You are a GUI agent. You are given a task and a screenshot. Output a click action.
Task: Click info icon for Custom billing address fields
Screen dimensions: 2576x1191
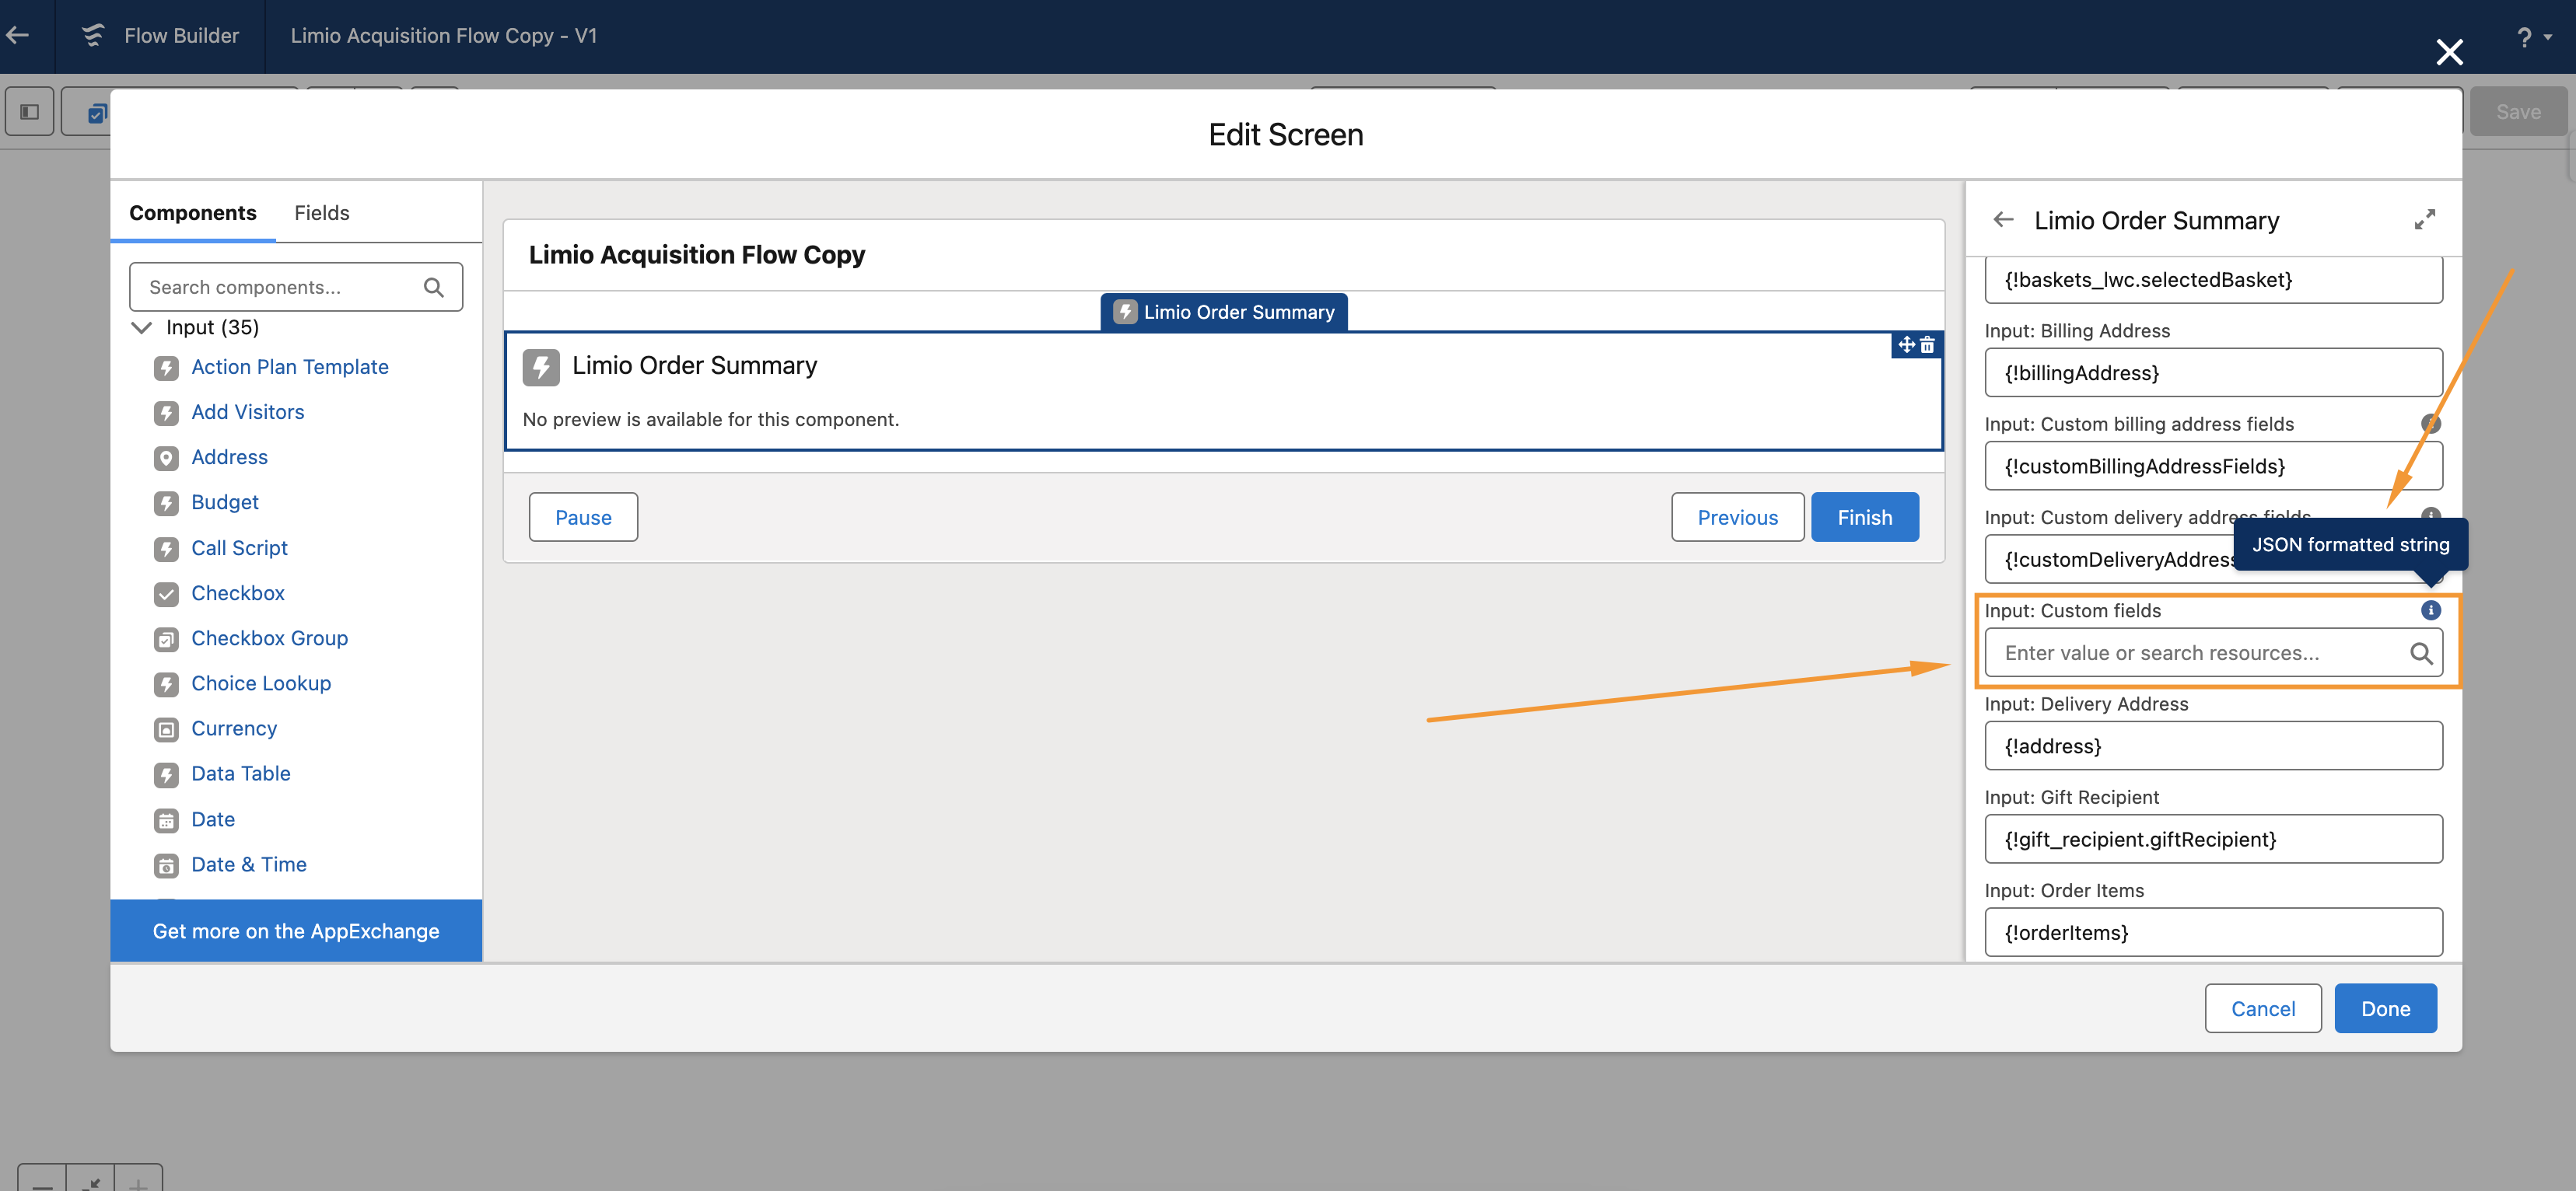point(2430,424)
